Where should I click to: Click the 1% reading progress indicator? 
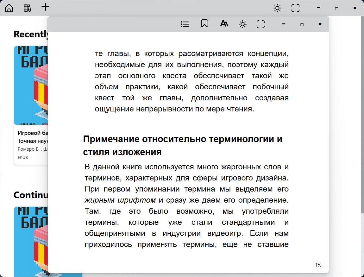(x=318, y=265)
